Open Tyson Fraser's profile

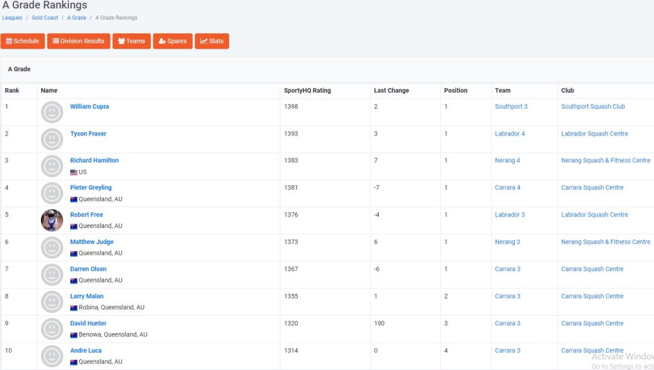(x=88, y=134)
